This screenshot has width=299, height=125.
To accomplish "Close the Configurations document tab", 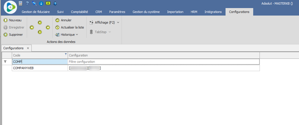I will [28, 48].
